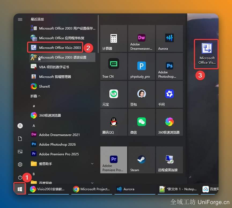
Task: Launch ShareX from the recently added list
Action: 62,87
